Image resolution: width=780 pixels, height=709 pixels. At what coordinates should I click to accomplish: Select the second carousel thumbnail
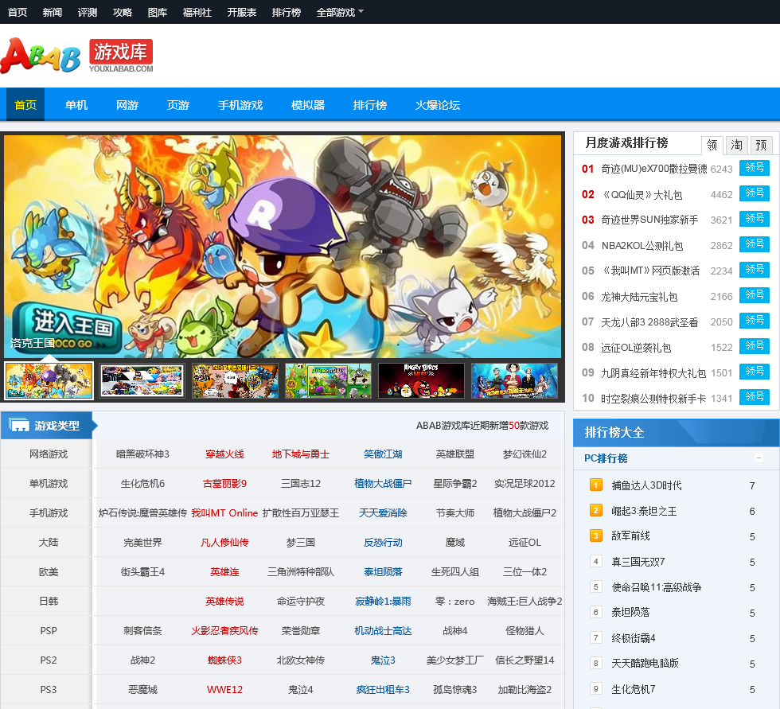[x=142, y=380]
